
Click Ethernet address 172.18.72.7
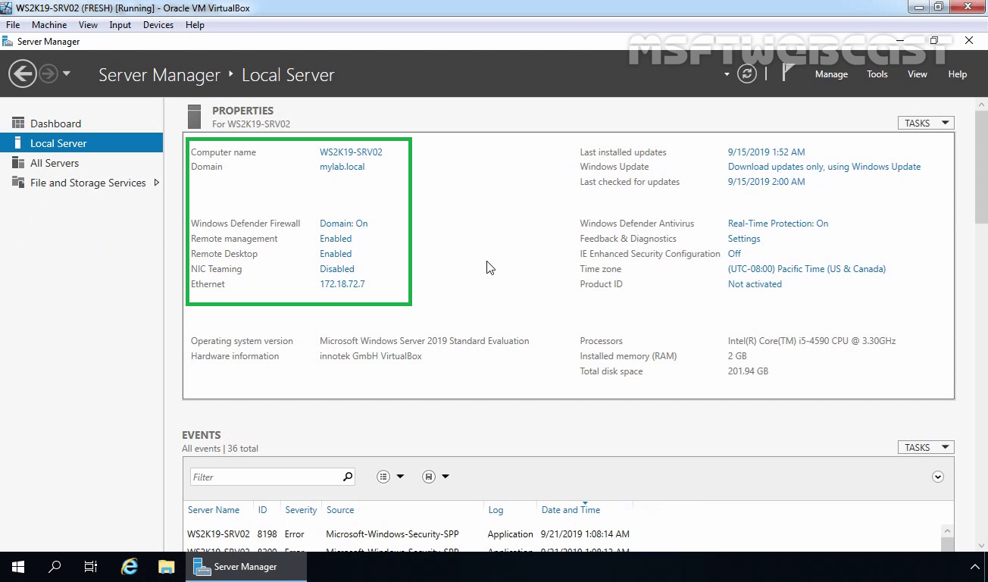coord(342,284)
